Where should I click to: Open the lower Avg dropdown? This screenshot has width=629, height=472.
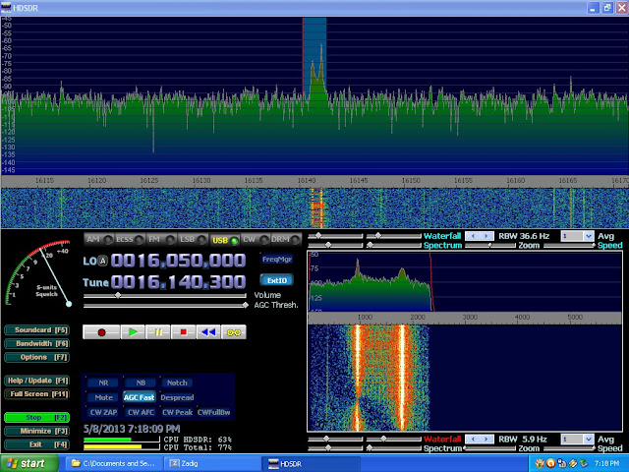coord(576,439)
